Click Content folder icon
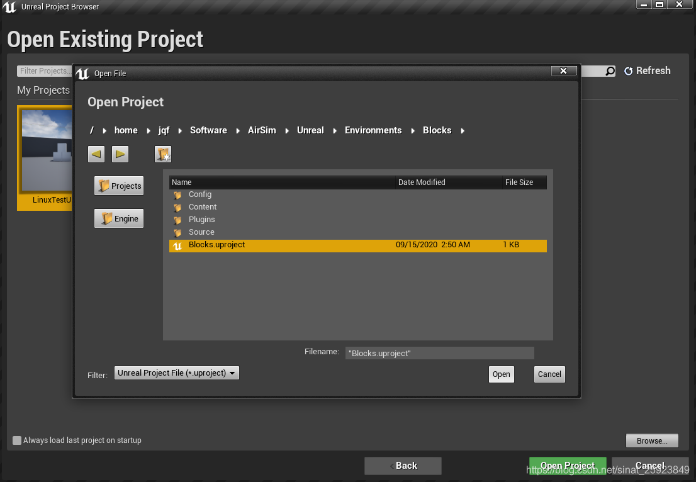 [x=177, y=207]
